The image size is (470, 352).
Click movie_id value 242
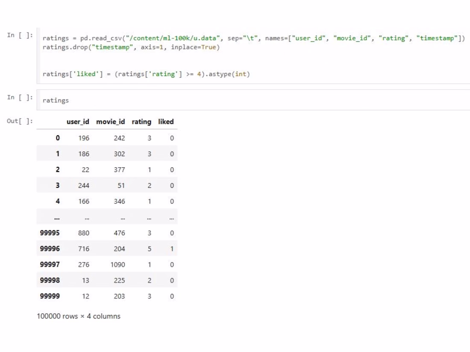[119, 138]
